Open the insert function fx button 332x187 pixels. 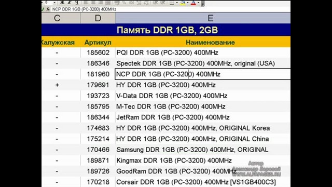click(48, 9)
